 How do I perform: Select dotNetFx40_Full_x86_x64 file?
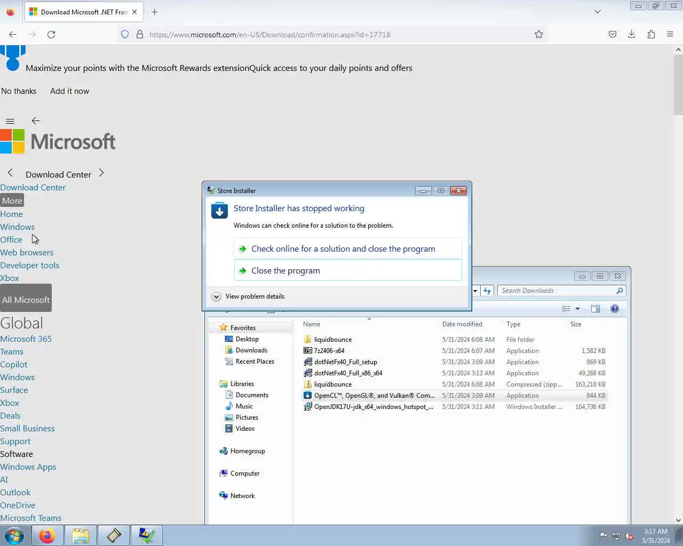coord(455,373)
